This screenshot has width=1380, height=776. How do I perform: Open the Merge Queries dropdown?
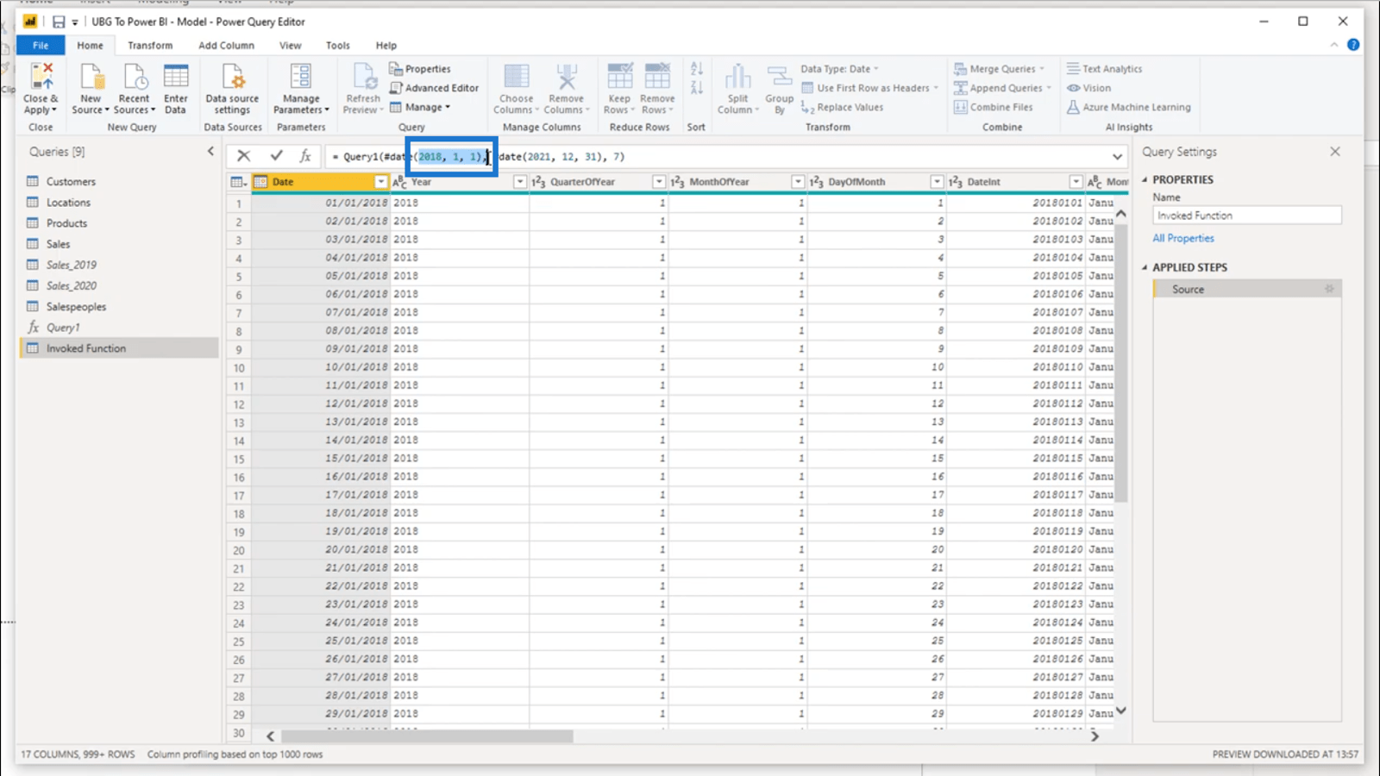[x=999, y=69]
